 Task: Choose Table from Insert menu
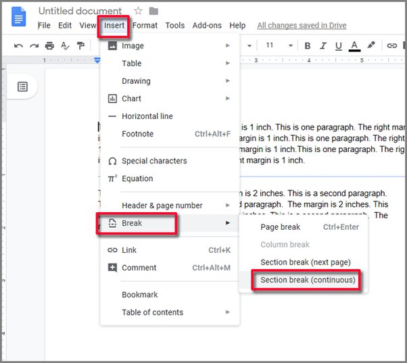[x=170, y=64]
